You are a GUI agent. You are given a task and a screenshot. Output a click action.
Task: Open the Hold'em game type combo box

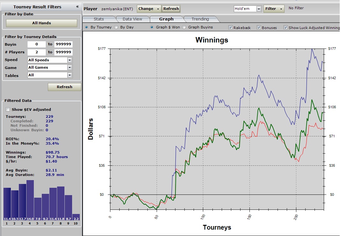[259, 9]
